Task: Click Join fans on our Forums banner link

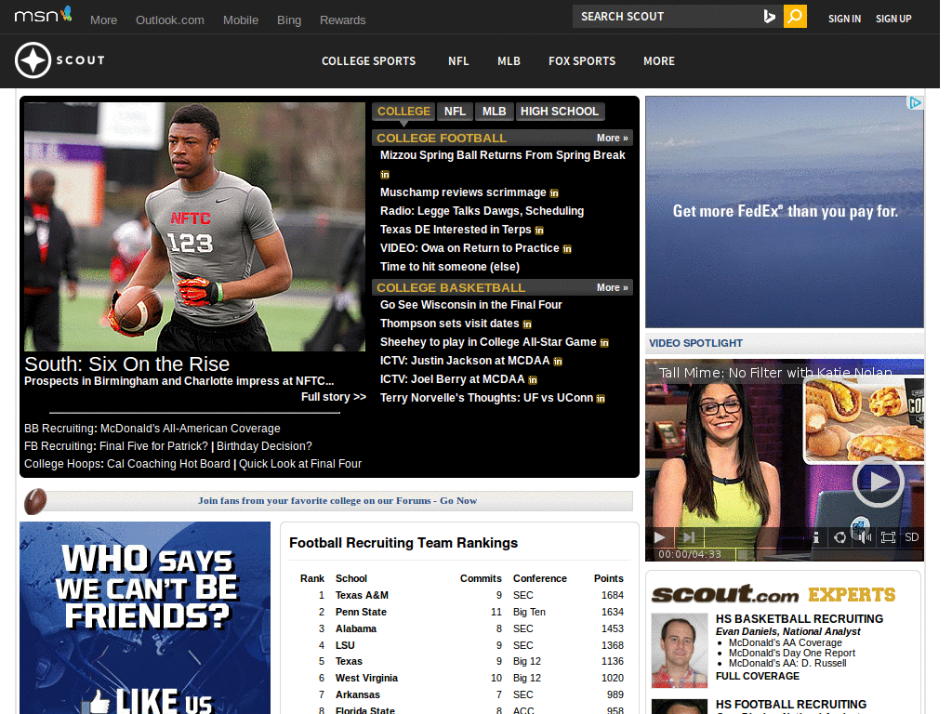Action: pyautogui.click(x=337, y=501)
